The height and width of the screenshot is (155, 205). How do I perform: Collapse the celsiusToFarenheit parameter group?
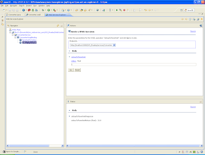(x=70, y=57)
